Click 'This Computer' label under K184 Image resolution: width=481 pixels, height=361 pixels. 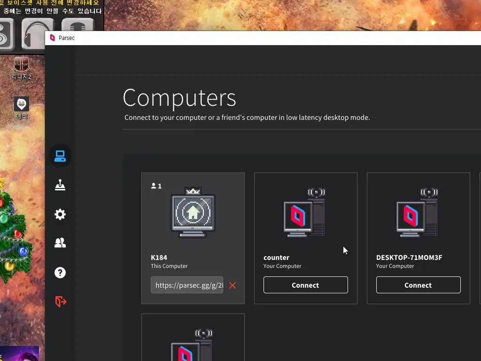click(169, 266)
